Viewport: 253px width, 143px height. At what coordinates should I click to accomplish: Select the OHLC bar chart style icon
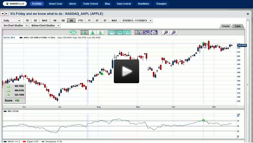(x=127, y=32)
